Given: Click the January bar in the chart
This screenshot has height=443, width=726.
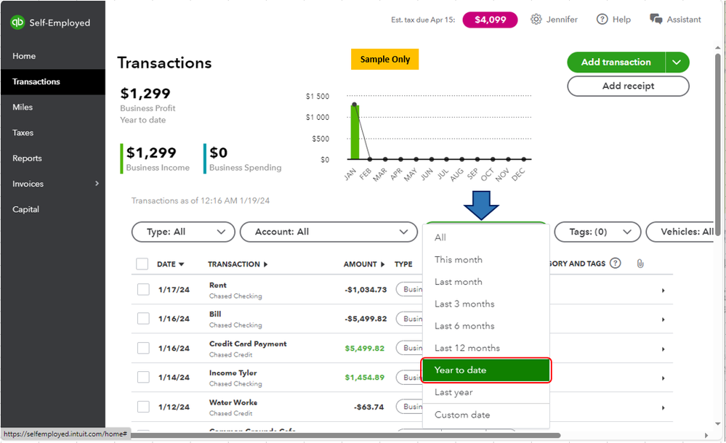Looking at the screenshot, I should click(x=355, y=132).
